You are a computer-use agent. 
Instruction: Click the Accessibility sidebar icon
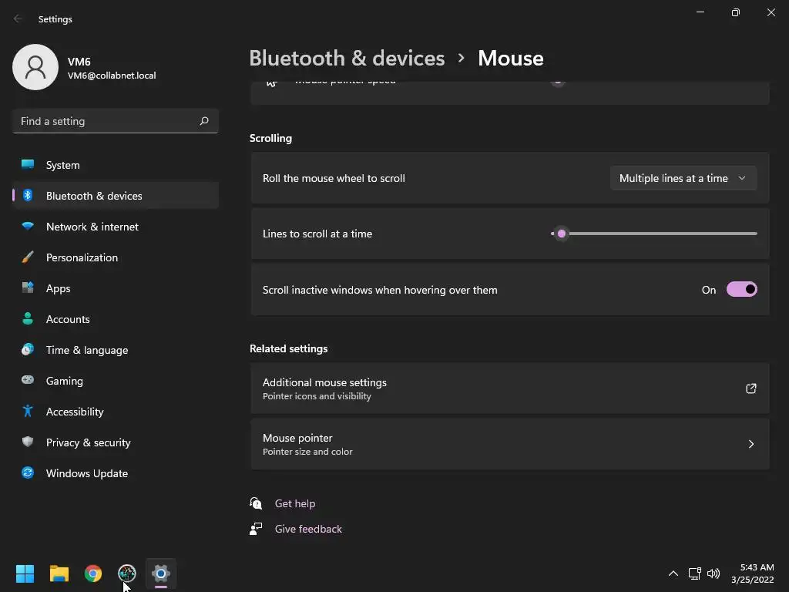tap(28, 412)
